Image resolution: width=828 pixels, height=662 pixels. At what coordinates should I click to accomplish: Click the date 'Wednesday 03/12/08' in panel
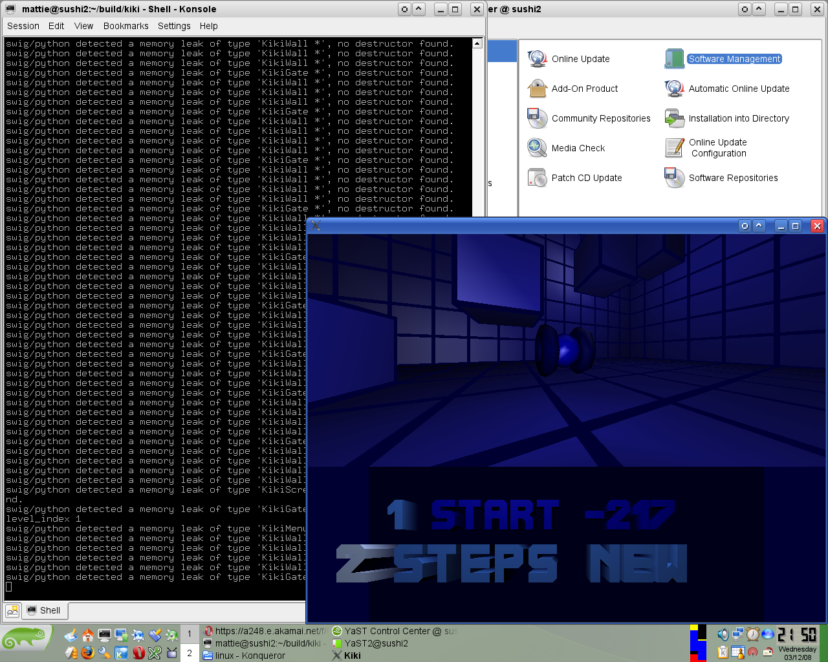(x=798, y=653)
